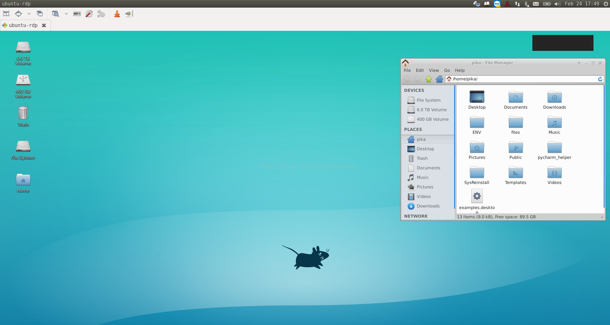Select the Trash desktop icon
This screenshot has height=325, width=610.
click(x=23, y=116)
